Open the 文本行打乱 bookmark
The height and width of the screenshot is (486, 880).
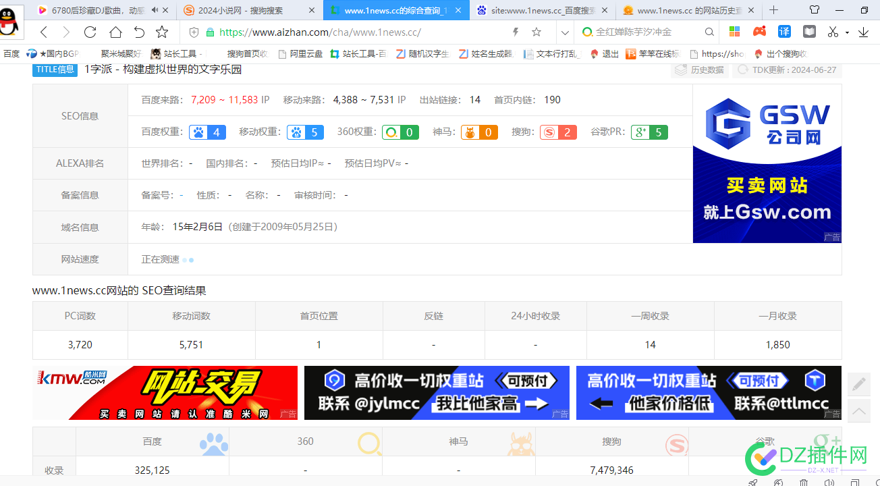[x=552, y=54]
